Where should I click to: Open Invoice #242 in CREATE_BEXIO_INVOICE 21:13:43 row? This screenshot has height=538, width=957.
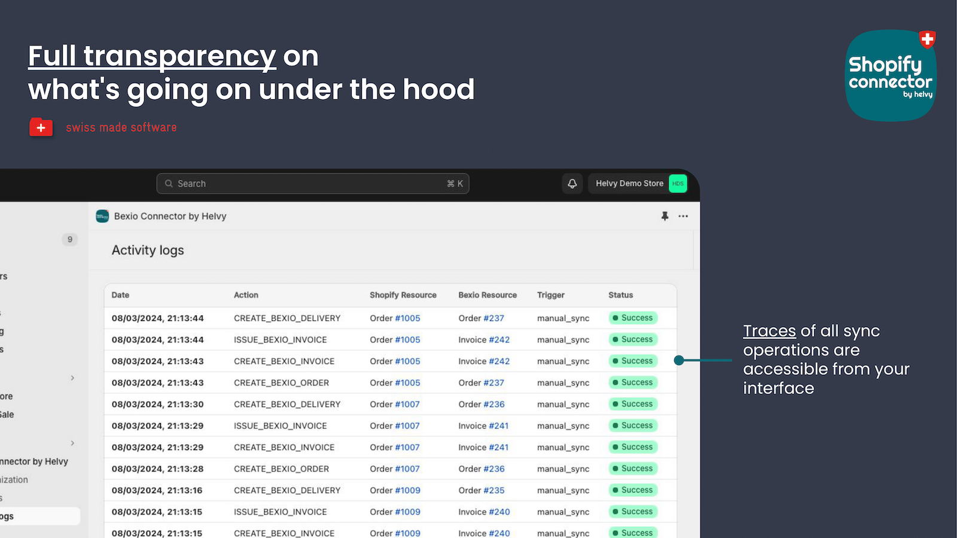[x=499, y=361]
